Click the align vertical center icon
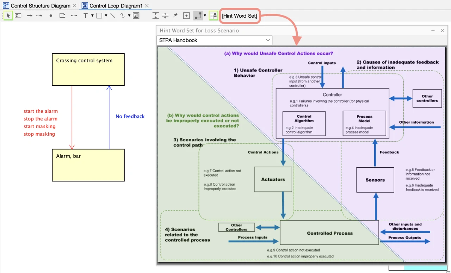Screen dimensions: 451x273 [165, 16]
